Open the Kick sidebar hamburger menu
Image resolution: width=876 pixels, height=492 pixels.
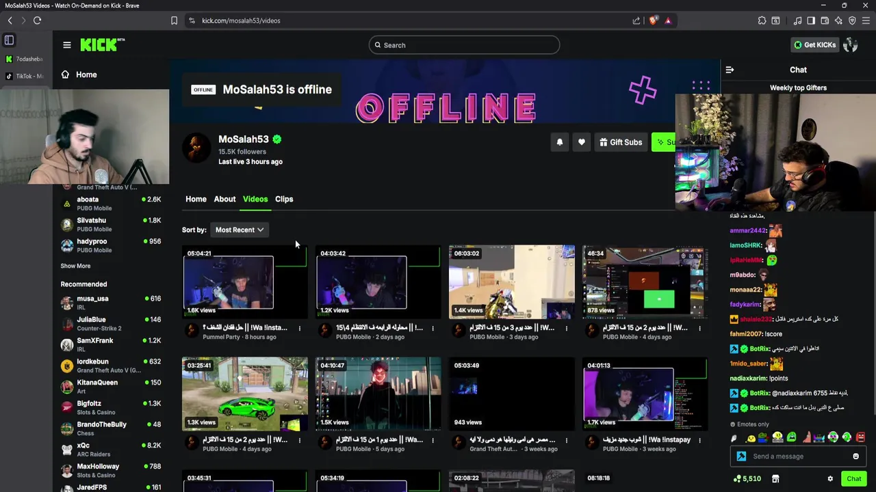[67, 45]
